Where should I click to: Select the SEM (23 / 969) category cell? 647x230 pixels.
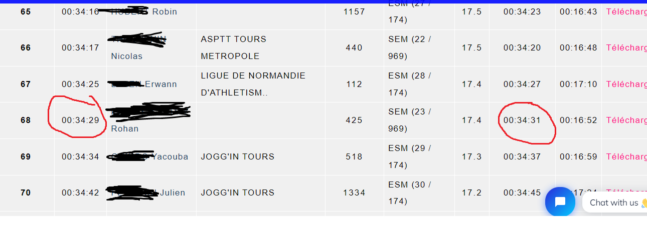[409, 120]
